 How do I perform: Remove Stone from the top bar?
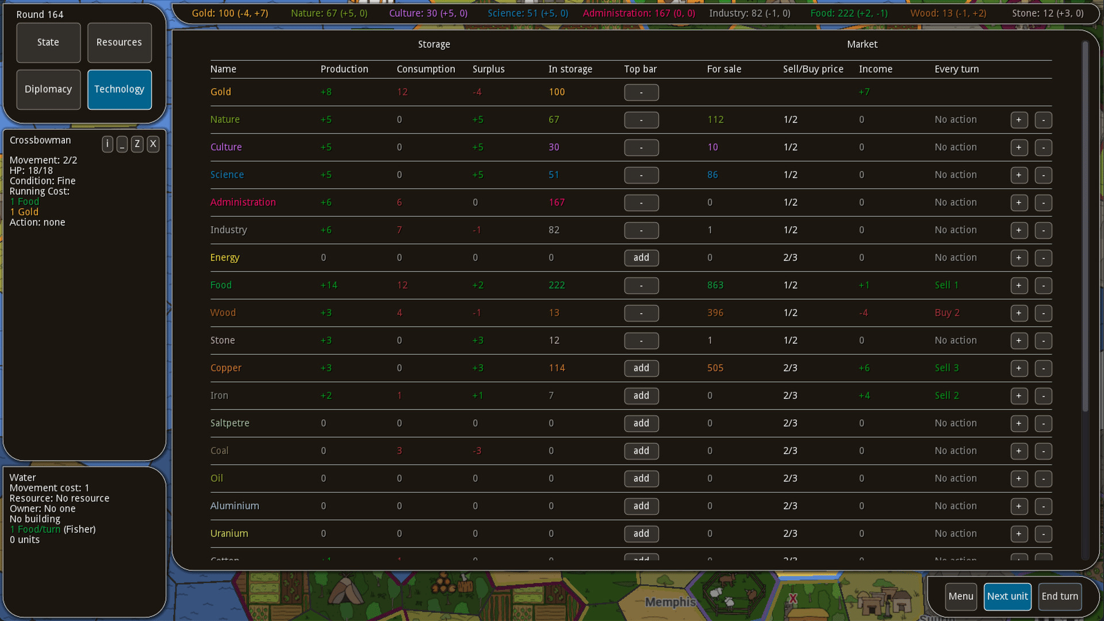(641, 340)
